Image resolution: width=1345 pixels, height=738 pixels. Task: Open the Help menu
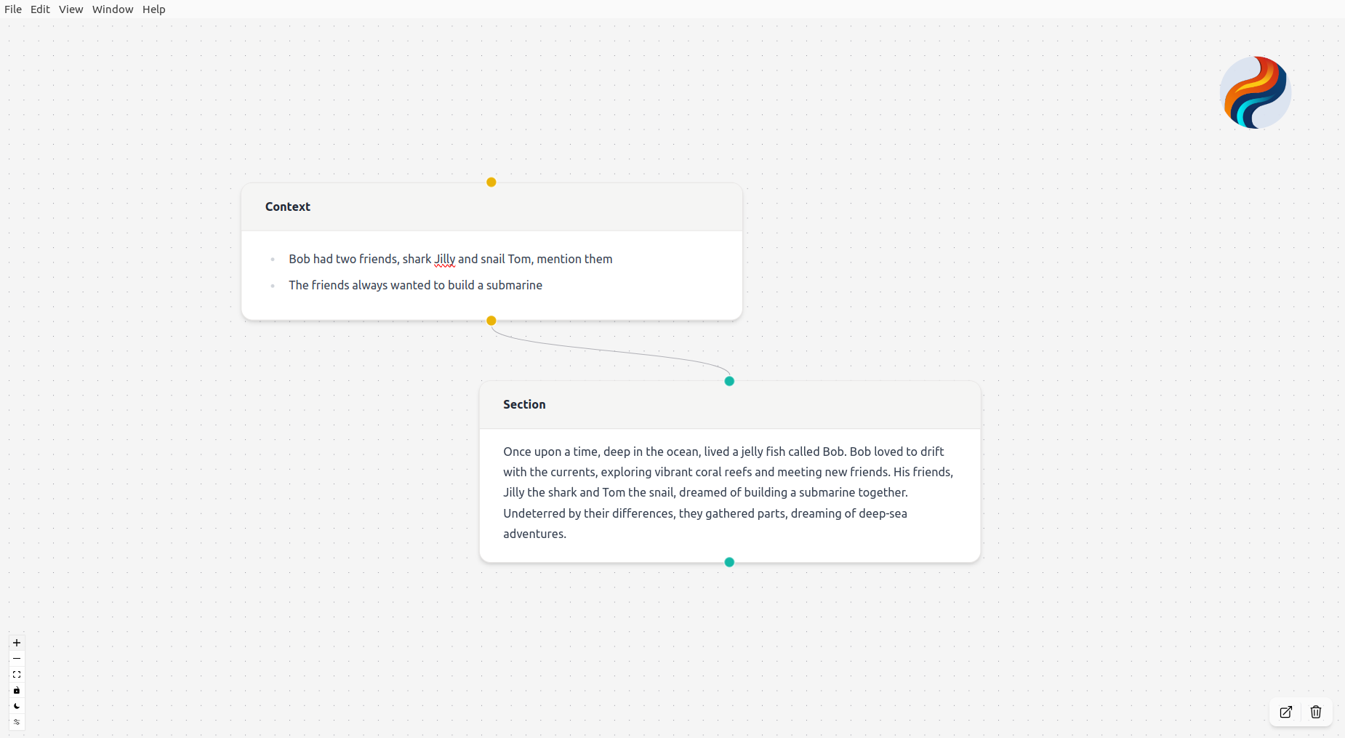pos(154,9)
